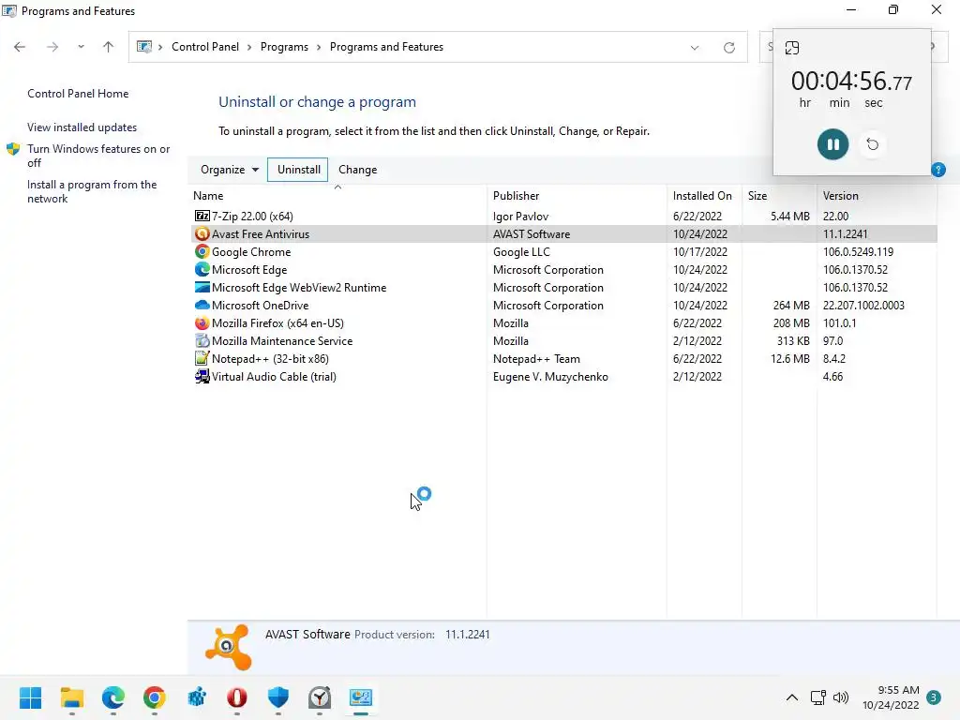Open the Clock app in the taskbar
This screenshot has height=720, width=960.
coord(320,697)
